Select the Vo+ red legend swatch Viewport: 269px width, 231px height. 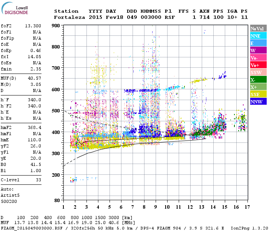point(258,65)
